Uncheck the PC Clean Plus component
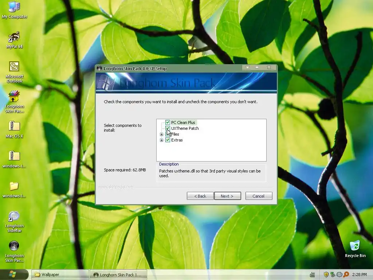Viewport: 373px width, 280px height. (x=168, y=122)
